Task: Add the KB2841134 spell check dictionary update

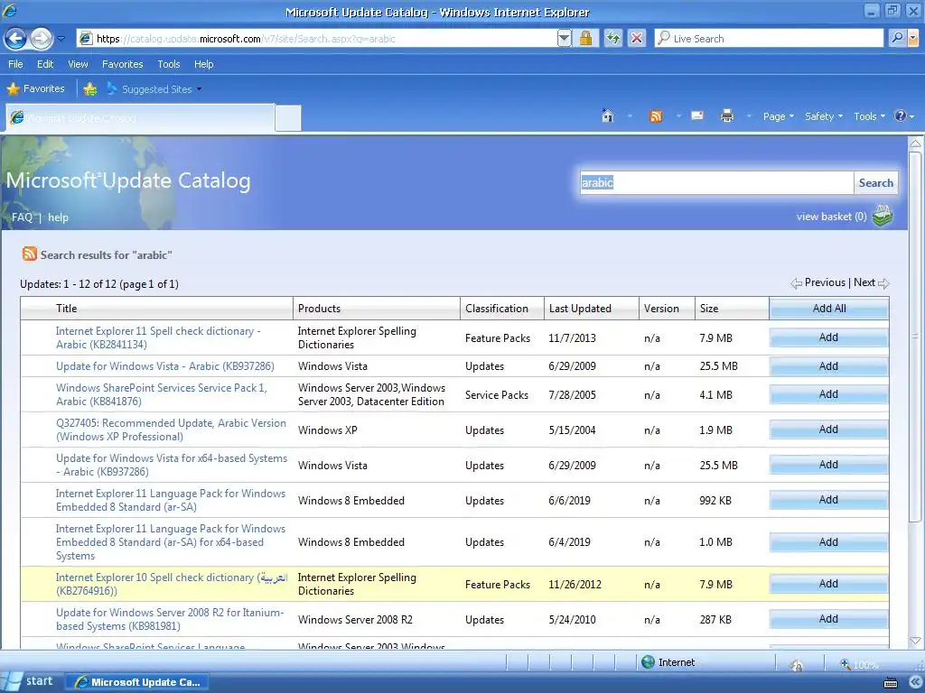Action: 828,337
